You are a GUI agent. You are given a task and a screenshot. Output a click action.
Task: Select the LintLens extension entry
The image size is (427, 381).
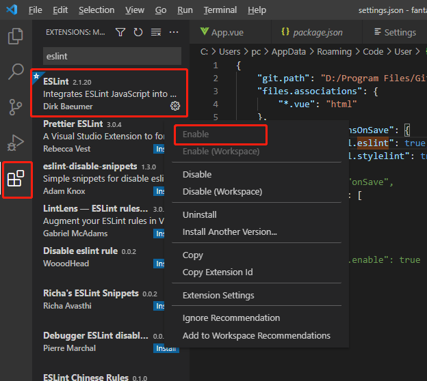[98, 221]
